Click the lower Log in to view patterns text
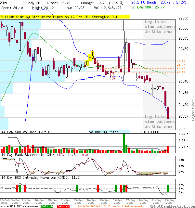Viewport: 195px width, 208px height. pos(160,122)
